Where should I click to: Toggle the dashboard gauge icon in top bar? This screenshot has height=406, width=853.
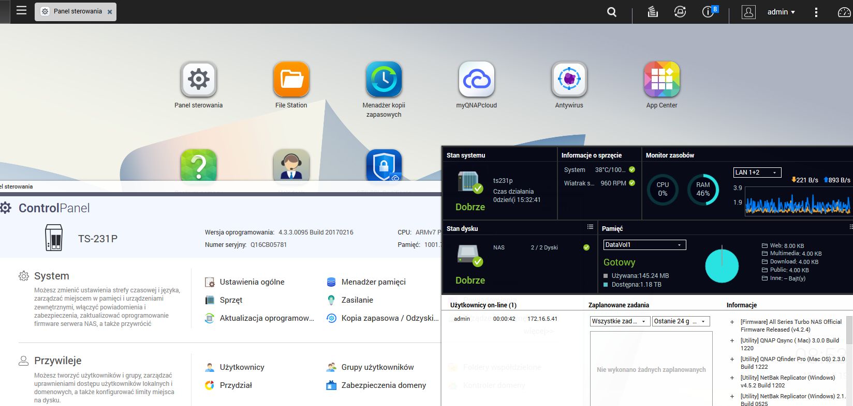844,12
